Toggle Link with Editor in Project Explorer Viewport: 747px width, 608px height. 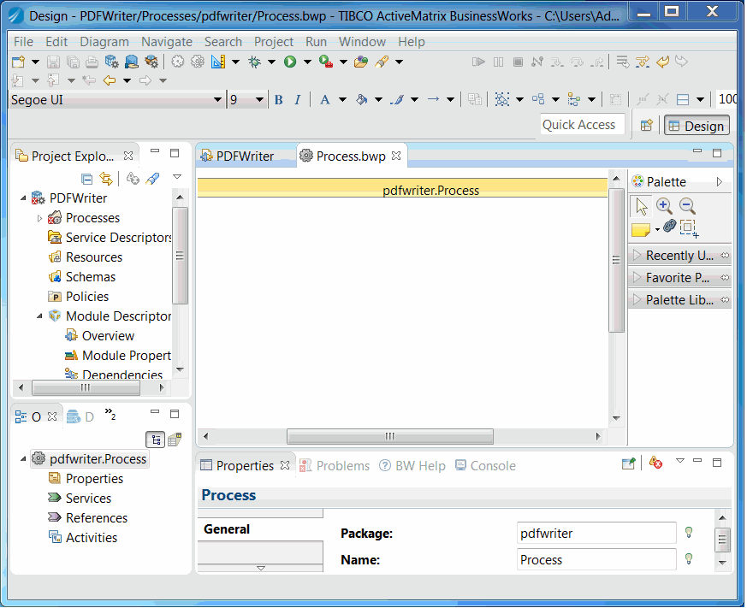pos(106,179)
